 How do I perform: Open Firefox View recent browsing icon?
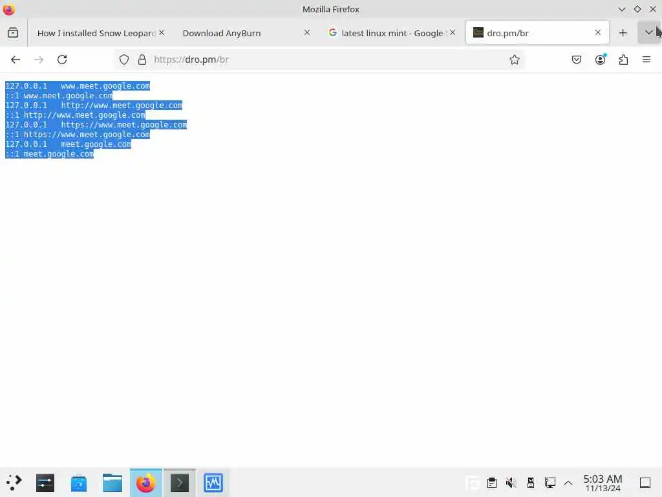[13, 32]
